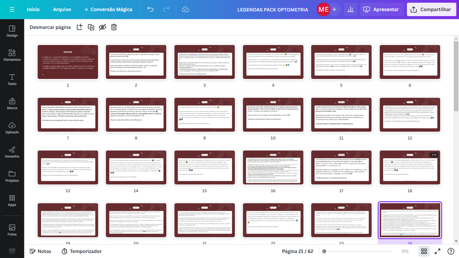Select page 10 thumbnail
The height and width of the screenshot is (258, 459).
pyautogui.click(x=273, y=115)
